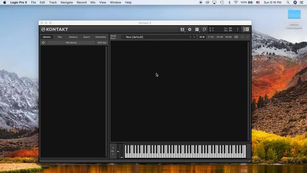Click the modulation wheel
The image size is (307, 173).
(121, 151)
